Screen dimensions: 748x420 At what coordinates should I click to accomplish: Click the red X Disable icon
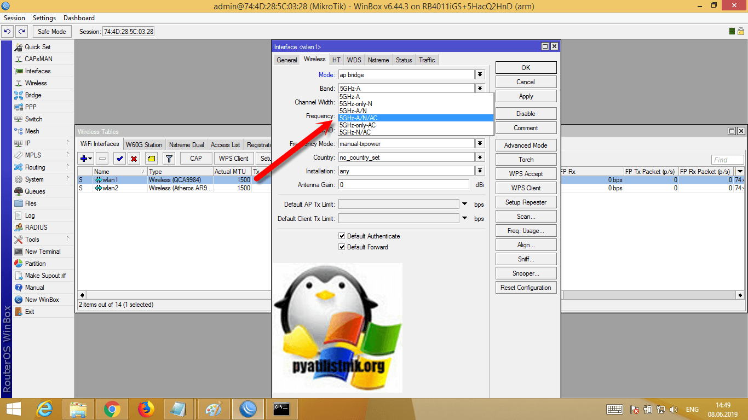tap(134, 159)
